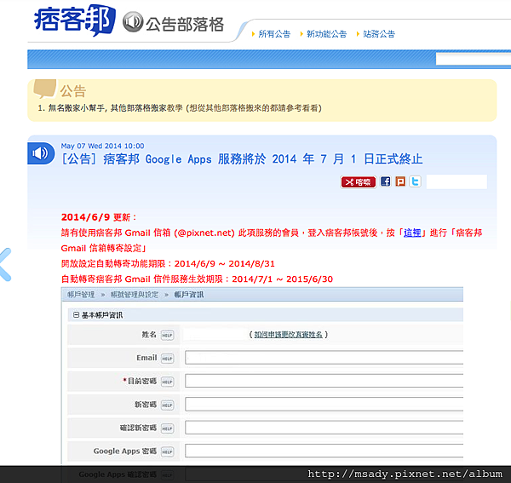Image resolution: width=511 pixels, height=483 pixels.
Task: Share the post on Facebook
Action: click(386, 181)
